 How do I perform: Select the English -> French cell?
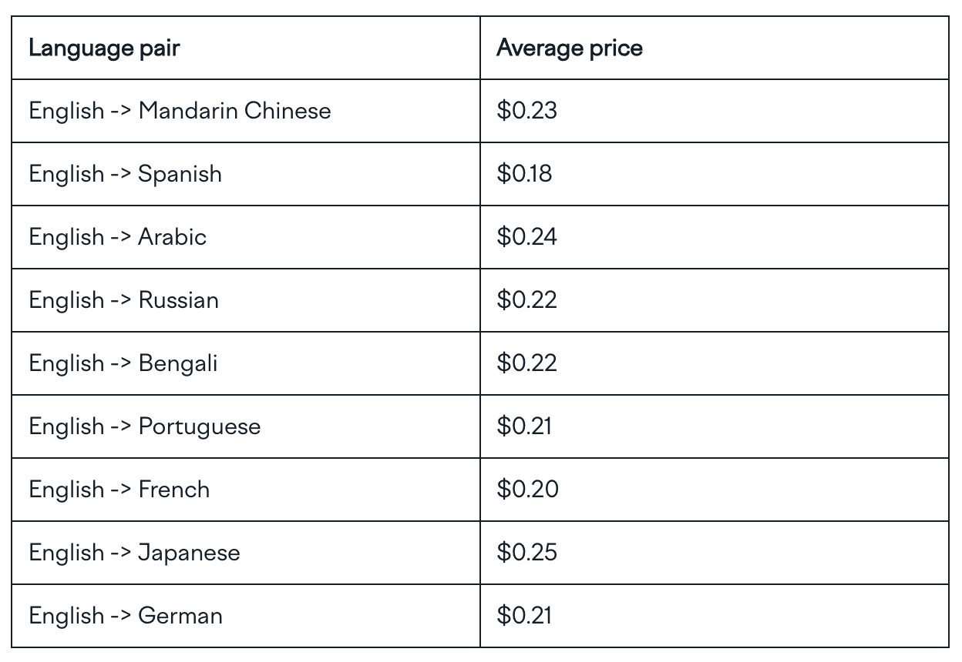point(119,490)
